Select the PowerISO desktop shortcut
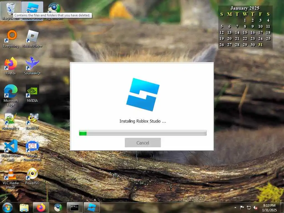 coord(32,176)
